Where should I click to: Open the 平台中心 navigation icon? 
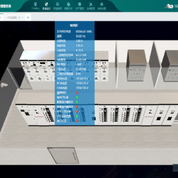pyautogui.click(x=35, y=4)
